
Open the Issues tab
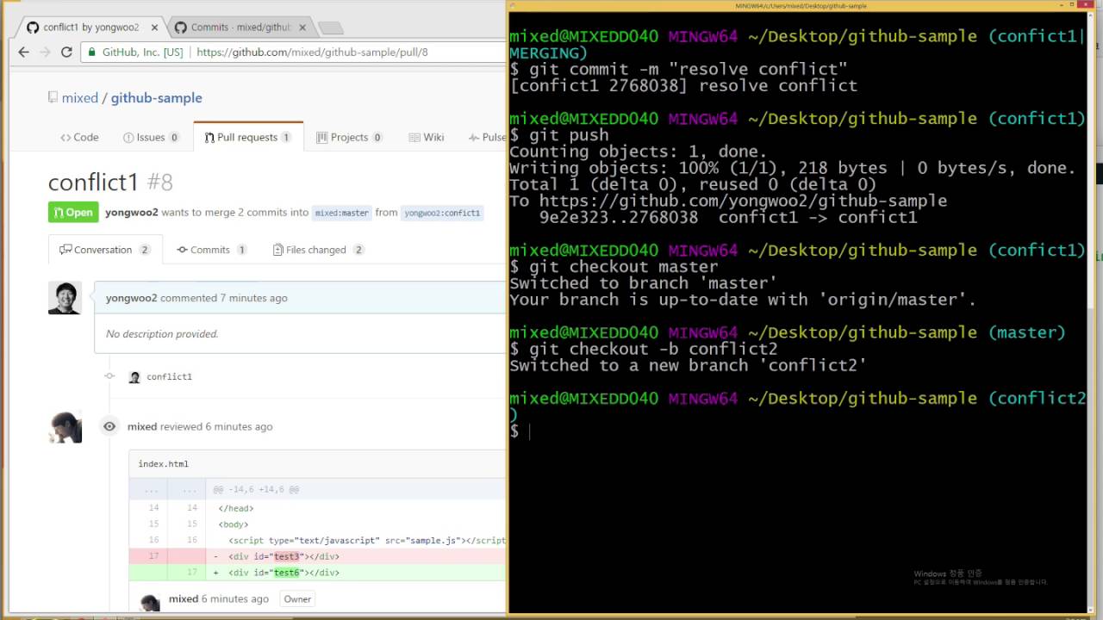(151, 137)
